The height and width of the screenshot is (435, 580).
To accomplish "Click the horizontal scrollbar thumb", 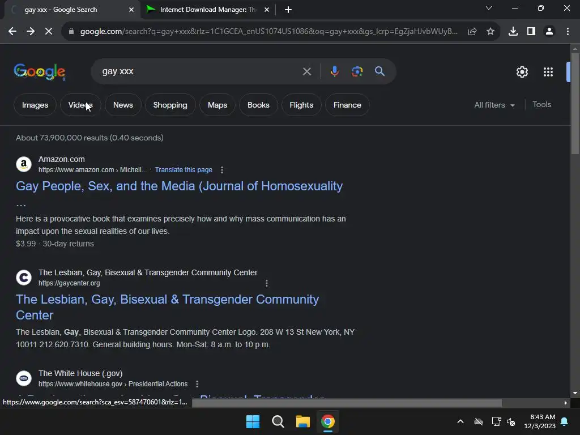I will pos(347,403).
